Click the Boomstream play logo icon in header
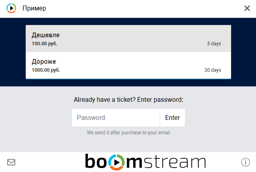 pyautogui.click(x=11, y=8)
